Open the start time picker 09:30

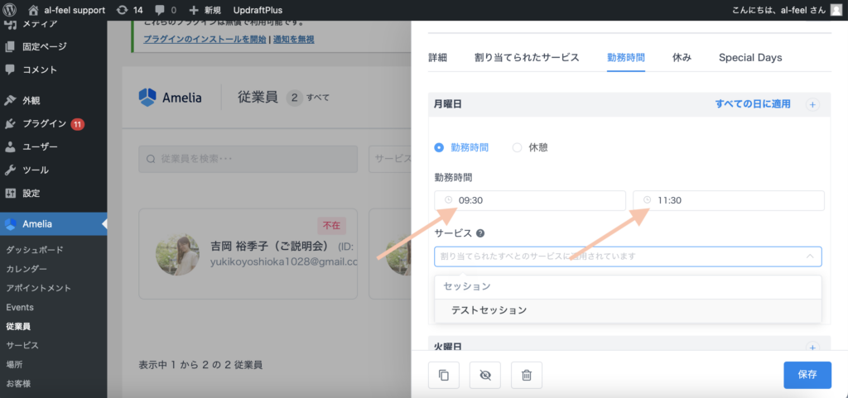[530, 200]
